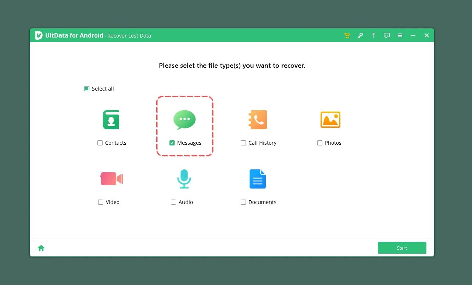The width and height of the screenshot is (472, 285).
Task: Check the Photos checkbox
Action: click(320, 143)
